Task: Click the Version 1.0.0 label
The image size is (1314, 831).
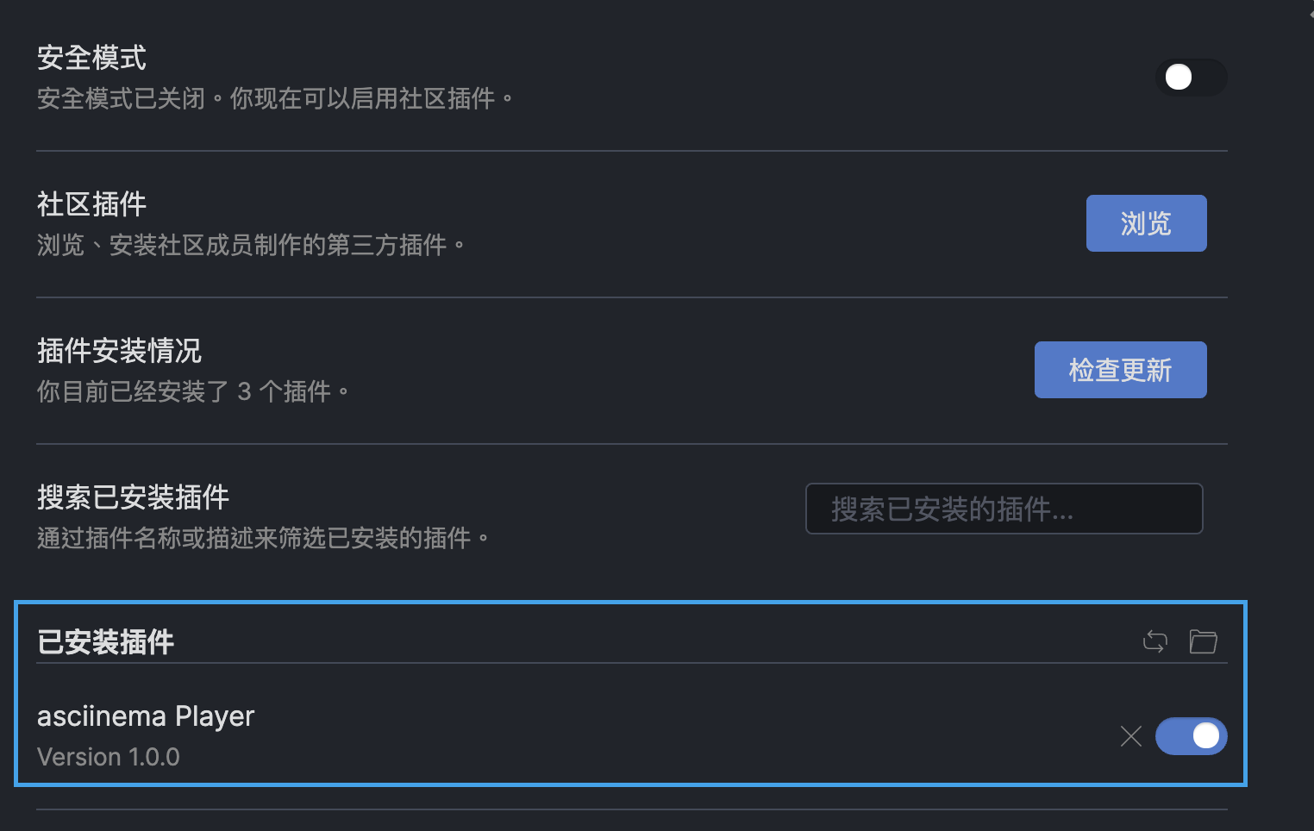Action: tap(109, 757)
